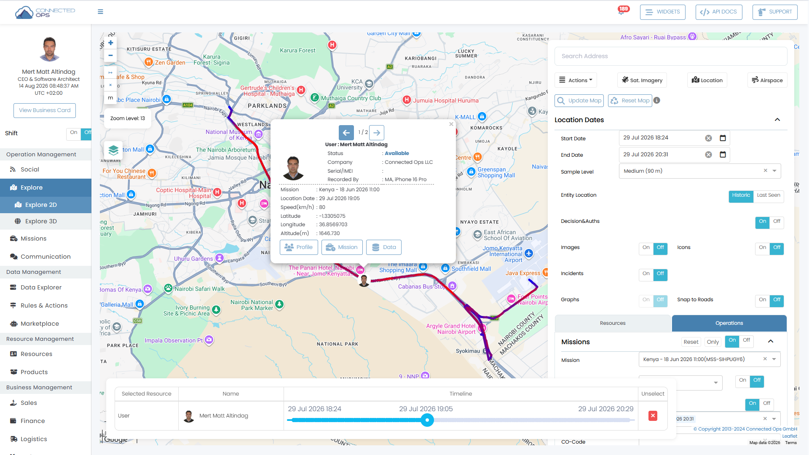
Task: Click the user avatar marker on map
Action: [364, 280]
